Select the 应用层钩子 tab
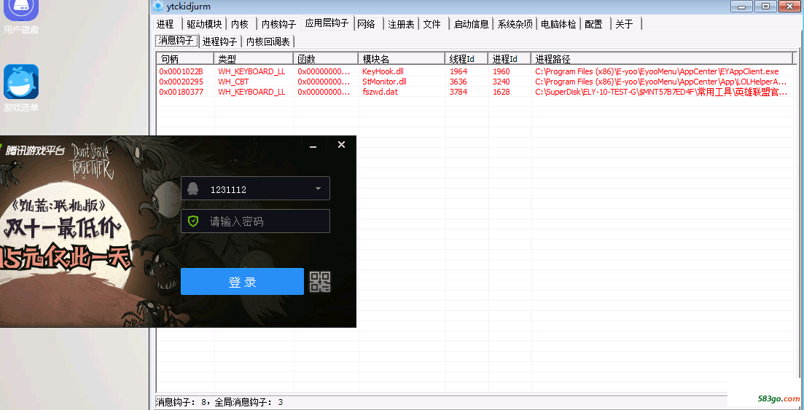 tap(327, 23)
